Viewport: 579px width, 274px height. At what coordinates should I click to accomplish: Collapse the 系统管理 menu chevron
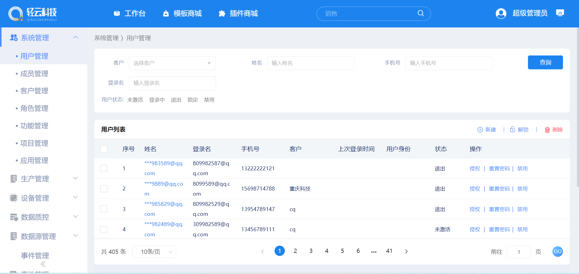[76, 37]
